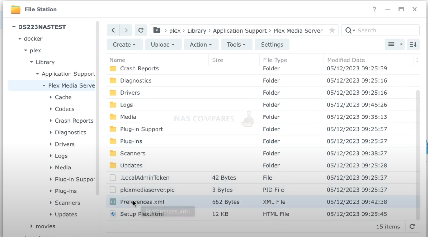This screenshot has height=237, width=428.
Task: Select Logs in the sidebar tree
Action: [61, 156]
